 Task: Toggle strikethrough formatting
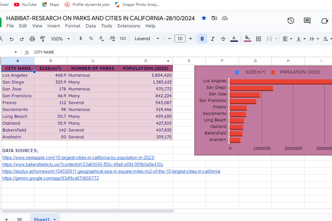tap(223, 39)
